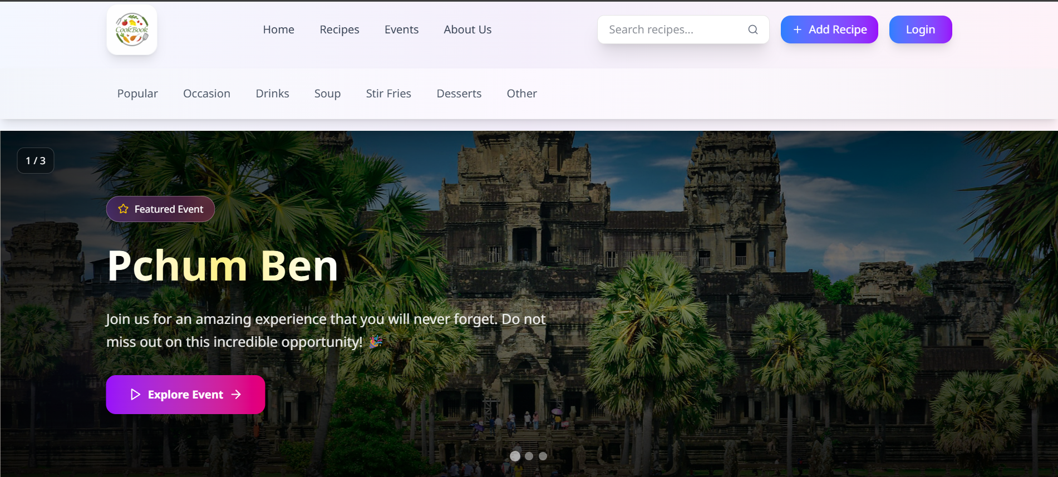Select the first carousel dot indicator
Image resolution: width=1058 pixels, height=477 pixels.
click(x=515, y=456)
